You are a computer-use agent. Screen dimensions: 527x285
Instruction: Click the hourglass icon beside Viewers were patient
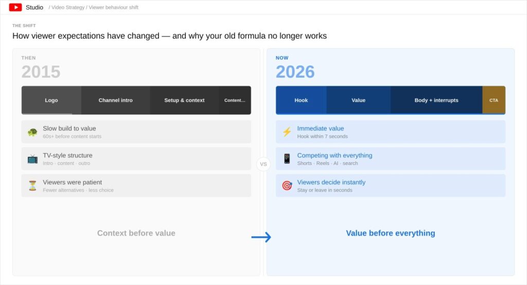(32, 186)
